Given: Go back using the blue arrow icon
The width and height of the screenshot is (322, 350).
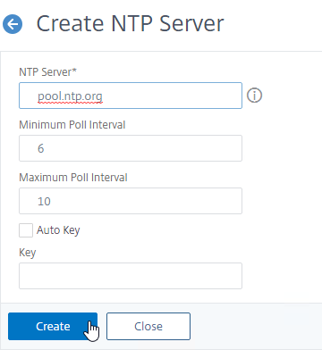Looking at the screenshot, I should 13,24.
